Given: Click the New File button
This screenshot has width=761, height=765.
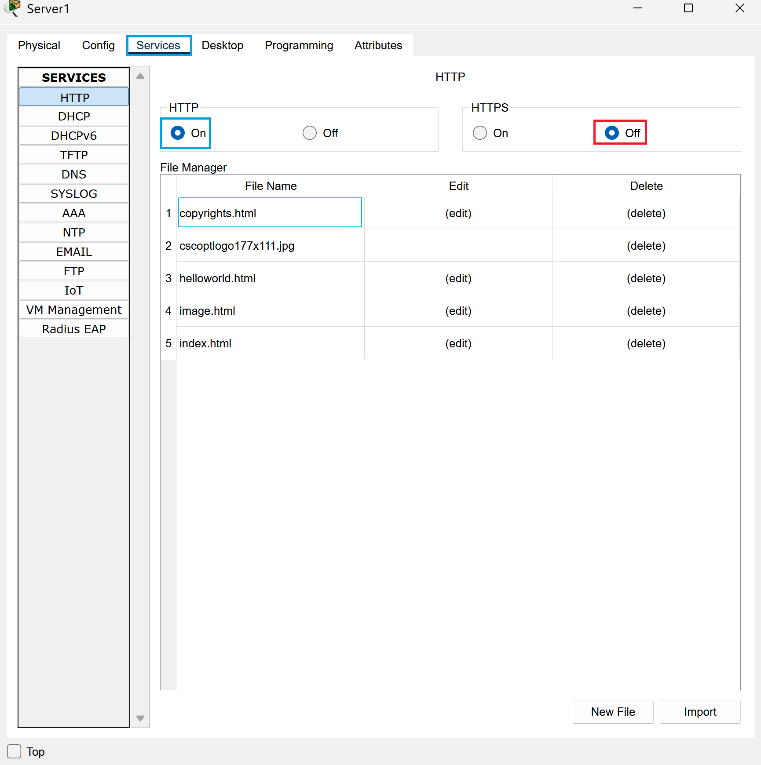Looking at the screenshot, I should (x=613, y=711).
